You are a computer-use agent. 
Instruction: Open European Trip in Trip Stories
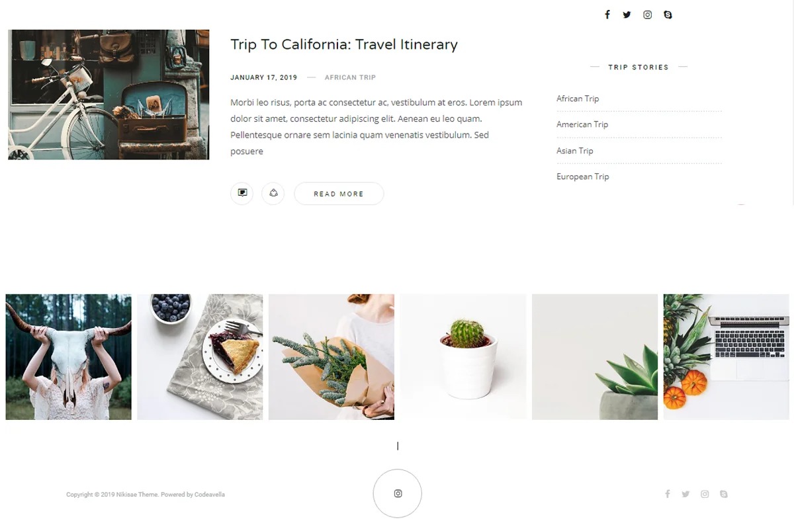tap(583, 177)
